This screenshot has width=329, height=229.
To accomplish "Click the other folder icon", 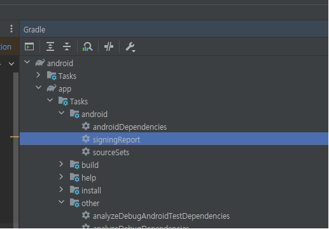I will [x=74, y=203].
